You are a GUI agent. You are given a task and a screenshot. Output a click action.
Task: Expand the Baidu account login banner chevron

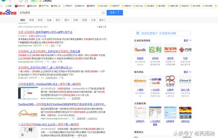tap(190, 33)
